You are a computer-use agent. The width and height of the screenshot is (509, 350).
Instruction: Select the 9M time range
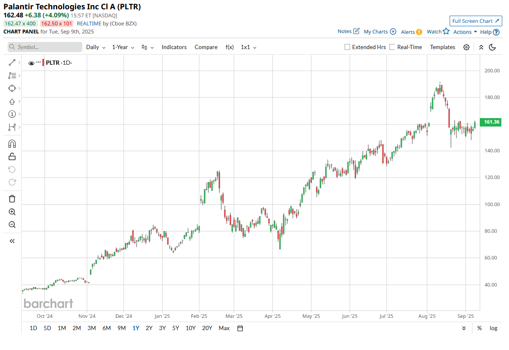tap(122, 328)
